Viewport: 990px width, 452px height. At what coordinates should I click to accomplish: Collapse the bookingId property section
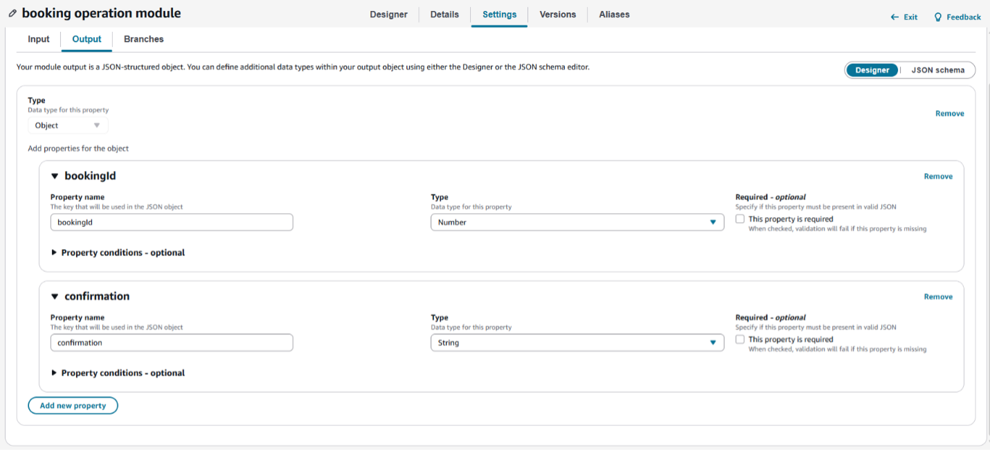pyautogui.click(x=55, y=177)
